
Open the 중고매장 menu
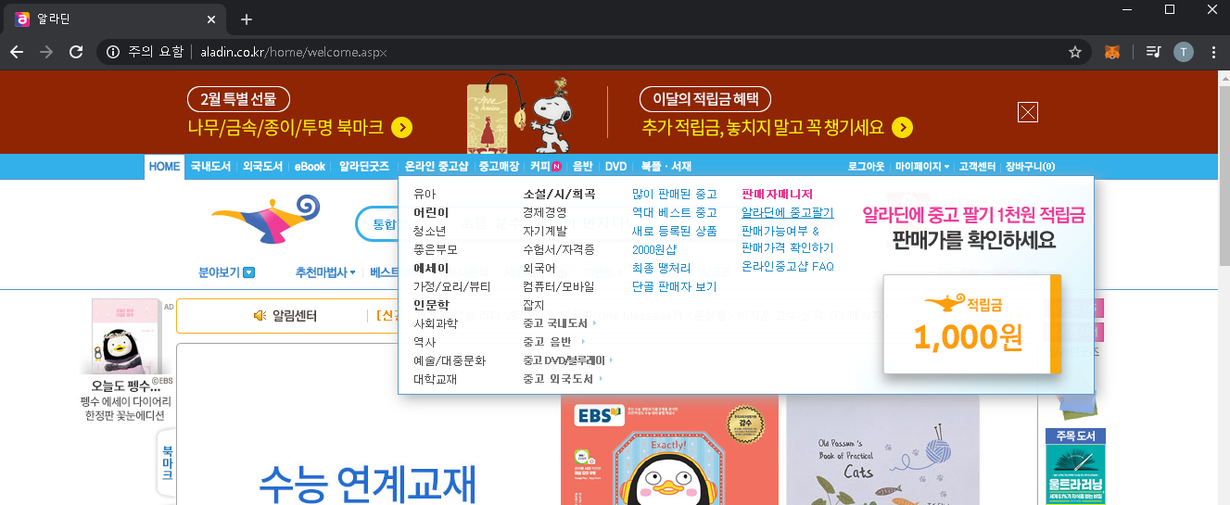pyautogui.click(x=499, y=167)
